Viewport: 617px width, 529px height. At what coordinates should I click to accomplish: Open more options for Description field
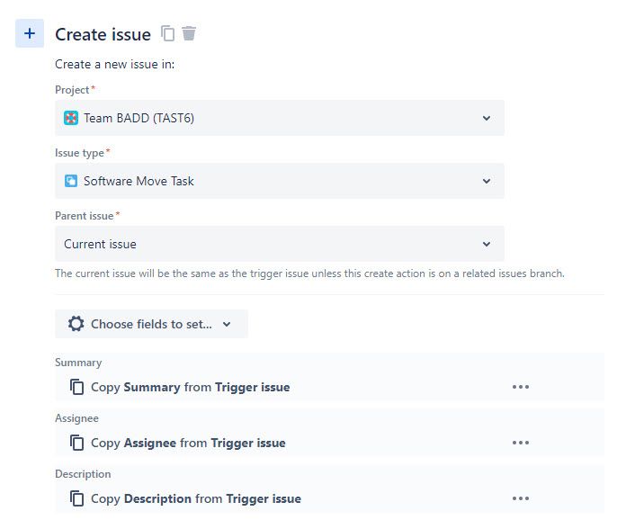point(521,498)
